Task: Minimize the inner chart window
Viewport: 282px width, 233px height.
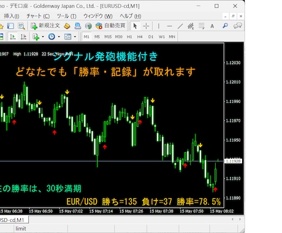Action: 225,16
